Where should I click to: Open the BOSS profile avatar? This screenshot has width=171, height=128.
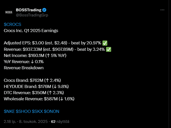pyautogui.click(x=9, y=12)
